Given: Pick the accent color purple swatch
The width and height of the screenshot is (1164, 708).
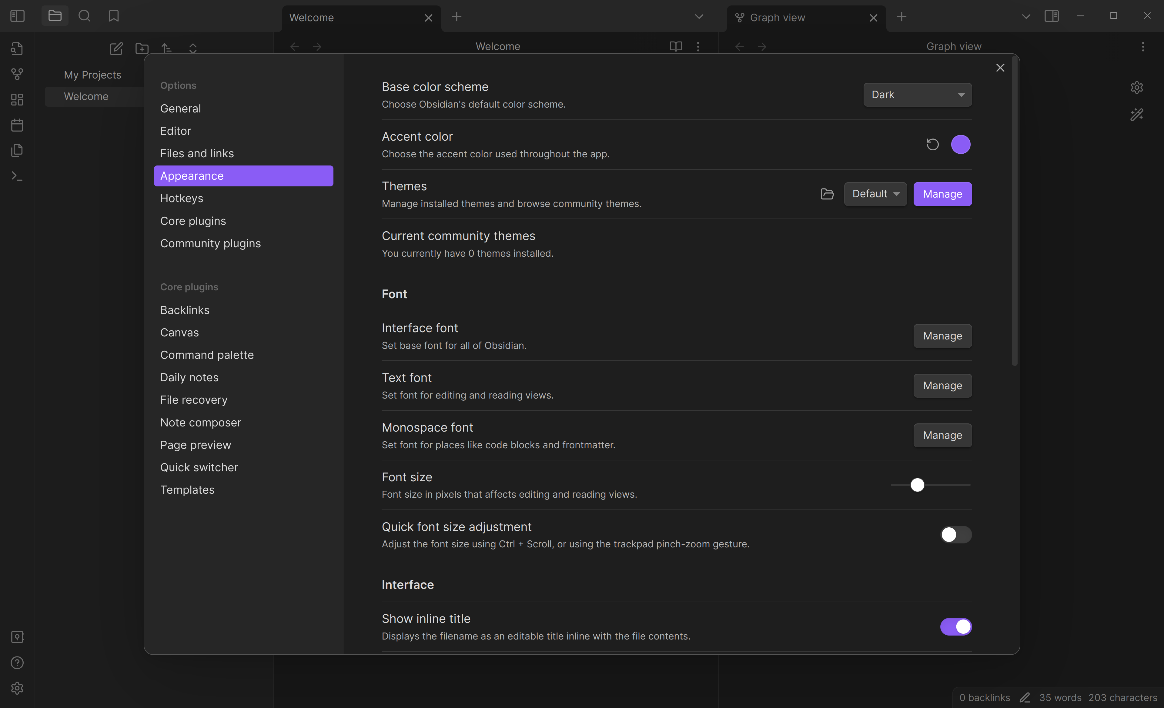Looking at the screenshot, I should point(960,145).
